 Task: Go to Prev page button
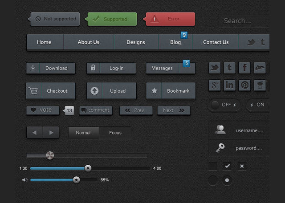coord(136,111)
